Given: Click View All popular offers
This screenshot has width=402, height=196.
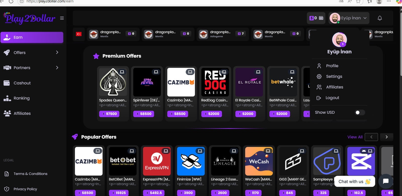Looking at the screenshot, I should click(355, 137).
